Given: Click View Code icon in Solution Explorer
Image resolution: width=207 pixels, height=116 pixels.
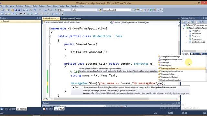Looking at the screenshot, I should [196, 22].
